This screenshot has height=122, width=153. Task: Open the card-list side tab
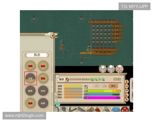point(127,86)
